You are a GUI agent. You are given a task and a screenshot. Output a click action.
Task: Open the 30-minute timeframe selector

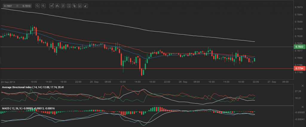click(51, 6)
